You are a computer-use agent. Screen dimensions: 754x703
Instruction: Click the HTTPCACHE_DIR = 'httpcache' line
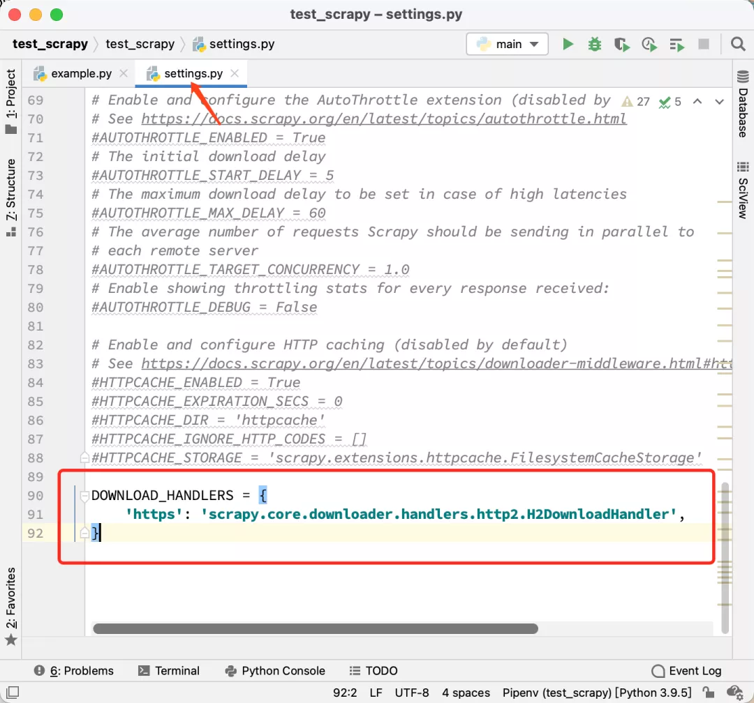tap(208, 420)
